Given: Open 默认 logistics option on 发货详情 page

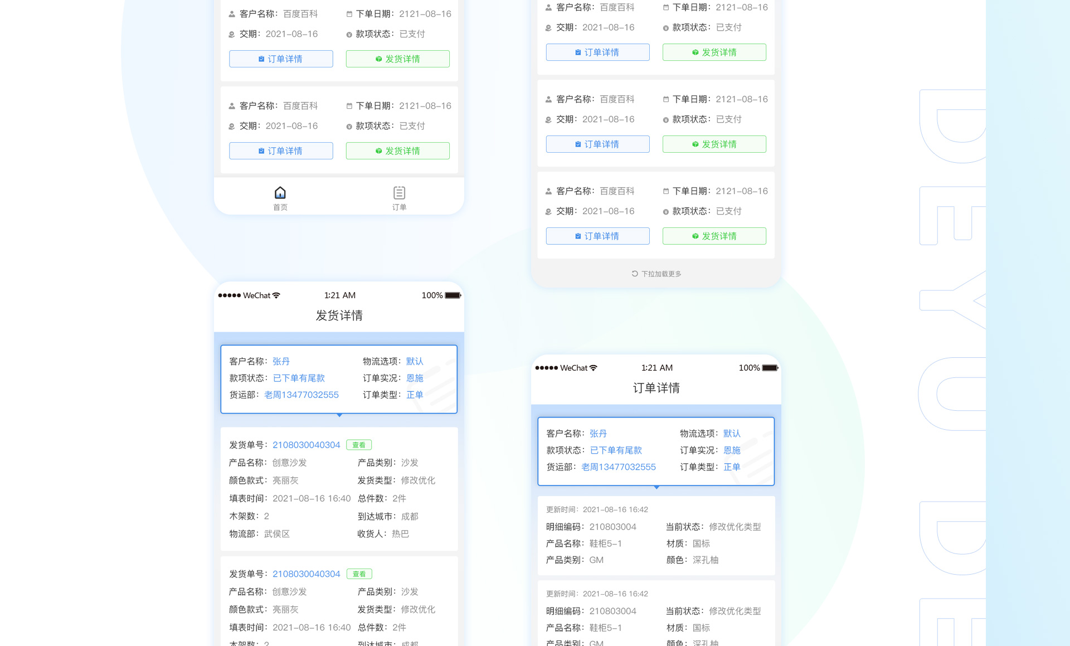Looking at the screenshot, I should [x=414, y=361].
